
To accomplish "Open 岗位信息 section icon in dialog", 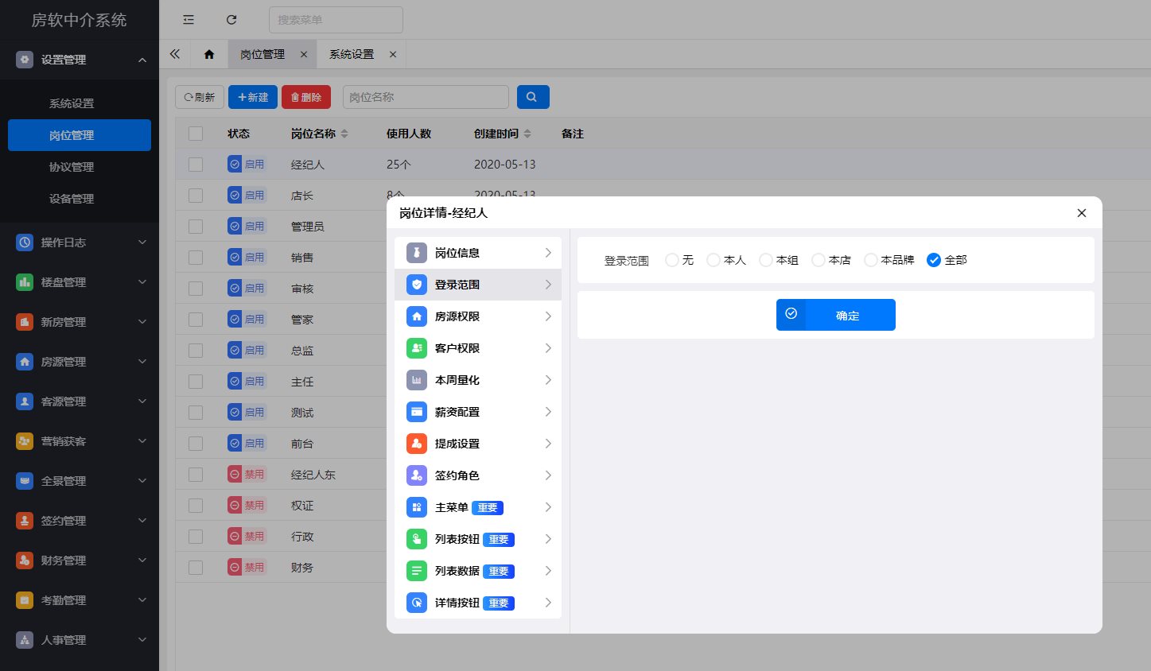I will pyautogui.click(x=417, y=253).
